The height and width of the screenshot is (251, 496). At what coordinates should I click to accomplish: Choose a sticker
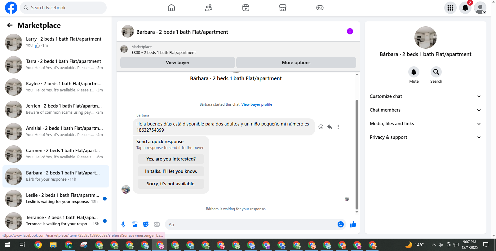coord(146,224)
